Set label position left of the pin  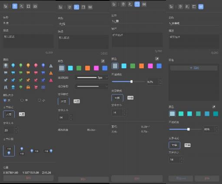(x=48, y=151)
